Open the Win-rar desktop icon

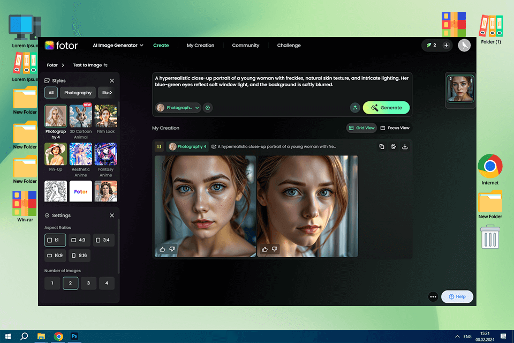click(x=25, y=206)
